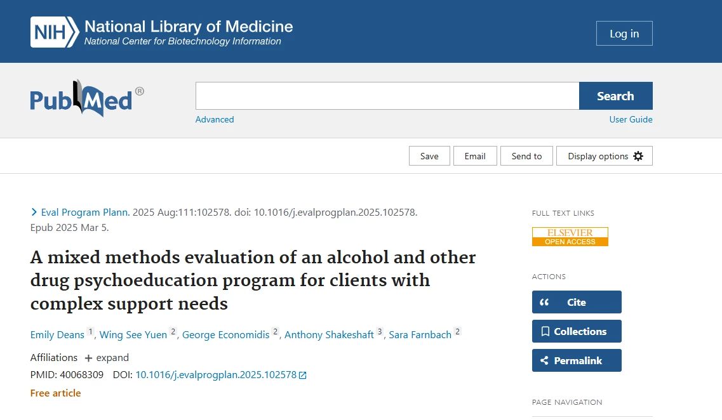
Task: Click the Search button
Action: tap(615, 96)
